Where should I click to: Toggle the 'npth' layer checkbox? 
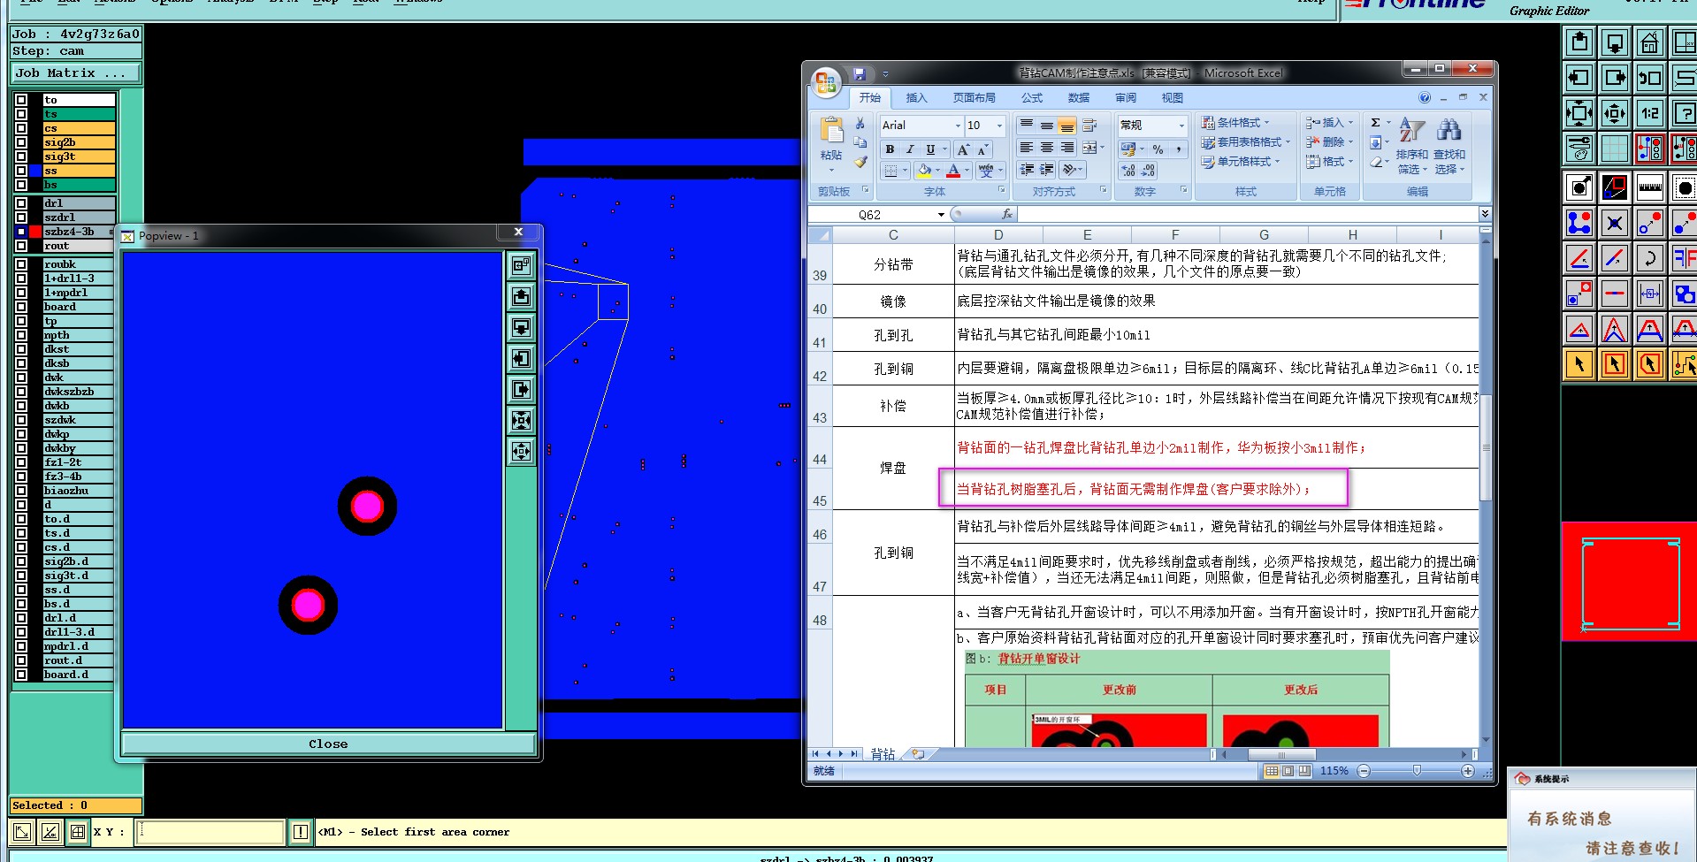point(21,335)
